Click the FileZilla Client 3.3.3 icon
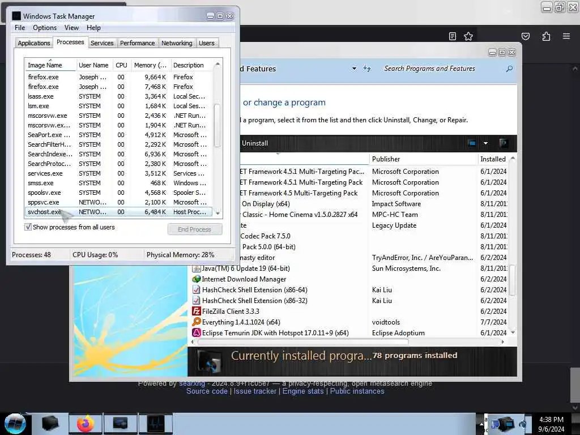Viewport: 580px width, 435px height. point(197,311)
